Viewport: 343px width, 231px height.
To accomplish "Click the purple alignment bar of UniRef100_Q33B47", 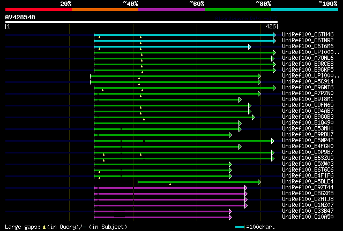I will click(161, 212).
